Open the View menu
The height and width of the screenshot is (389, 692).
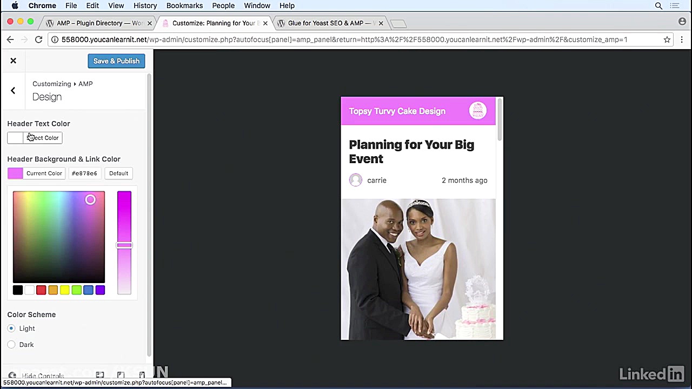coord(116,6)
